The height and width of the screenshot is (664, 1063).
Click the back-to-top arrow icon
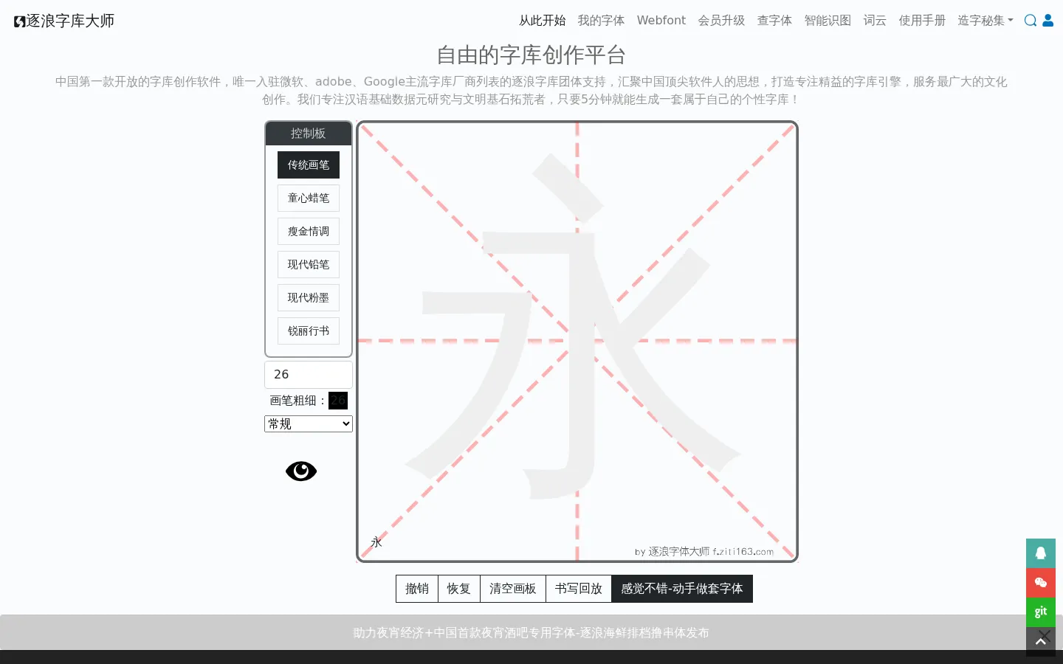[x=1041, y=641]
